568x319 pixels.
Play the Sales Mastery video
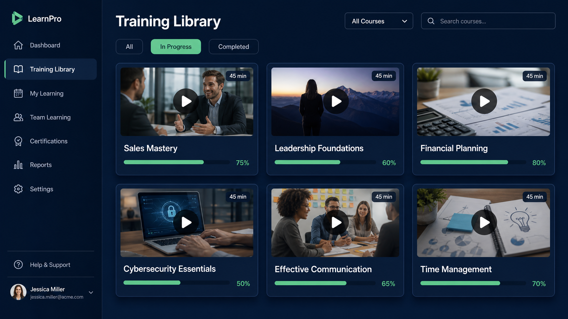pyautogui.click(x=186, y=101)
